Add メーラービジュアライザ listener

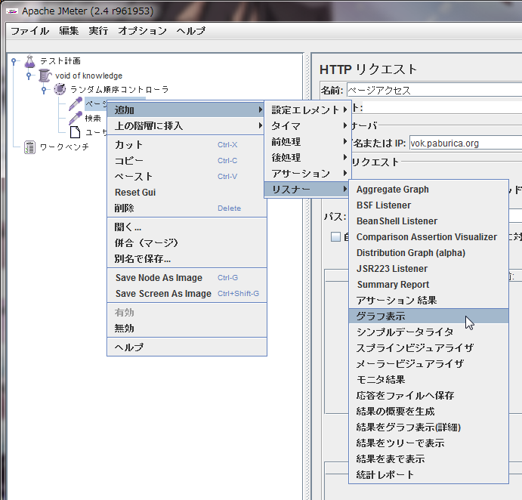click(429, 364)
